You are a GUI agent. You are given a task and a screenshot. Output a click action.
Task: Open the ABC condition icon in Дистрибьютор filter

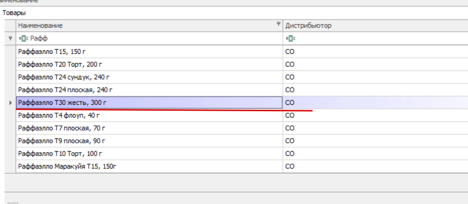(290, 38)
